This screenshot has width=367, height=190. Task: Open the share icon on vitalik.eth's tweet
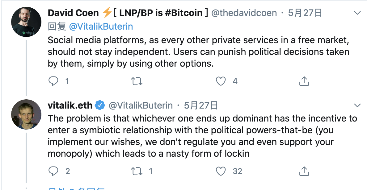304,171
